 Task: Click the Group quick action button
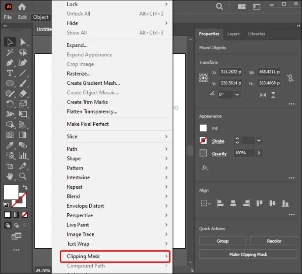coord(223,241)
